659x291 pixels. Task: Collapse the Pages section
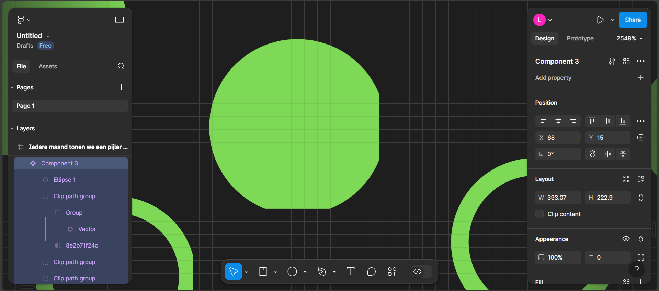click(12, 87)
